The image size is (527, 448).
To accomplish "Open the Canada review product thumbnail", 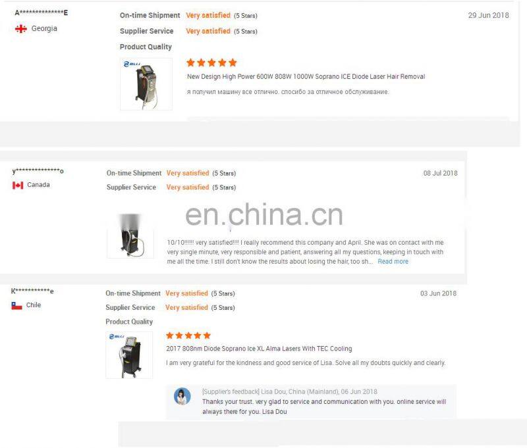I will 130,236.
